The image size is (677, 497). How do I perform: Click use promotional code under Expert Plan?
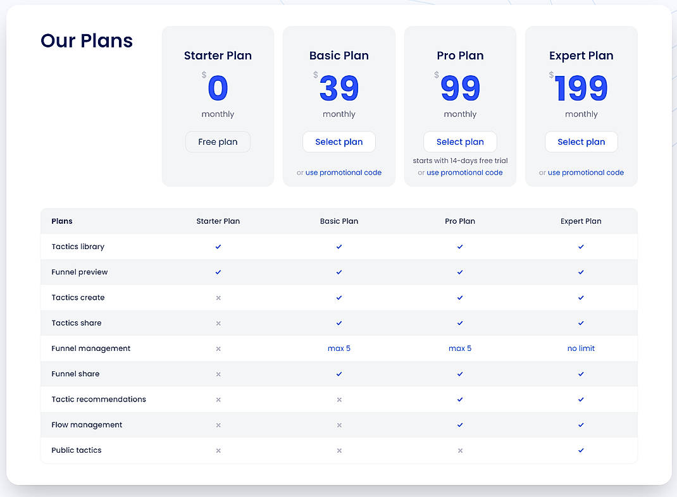point(585,172)
